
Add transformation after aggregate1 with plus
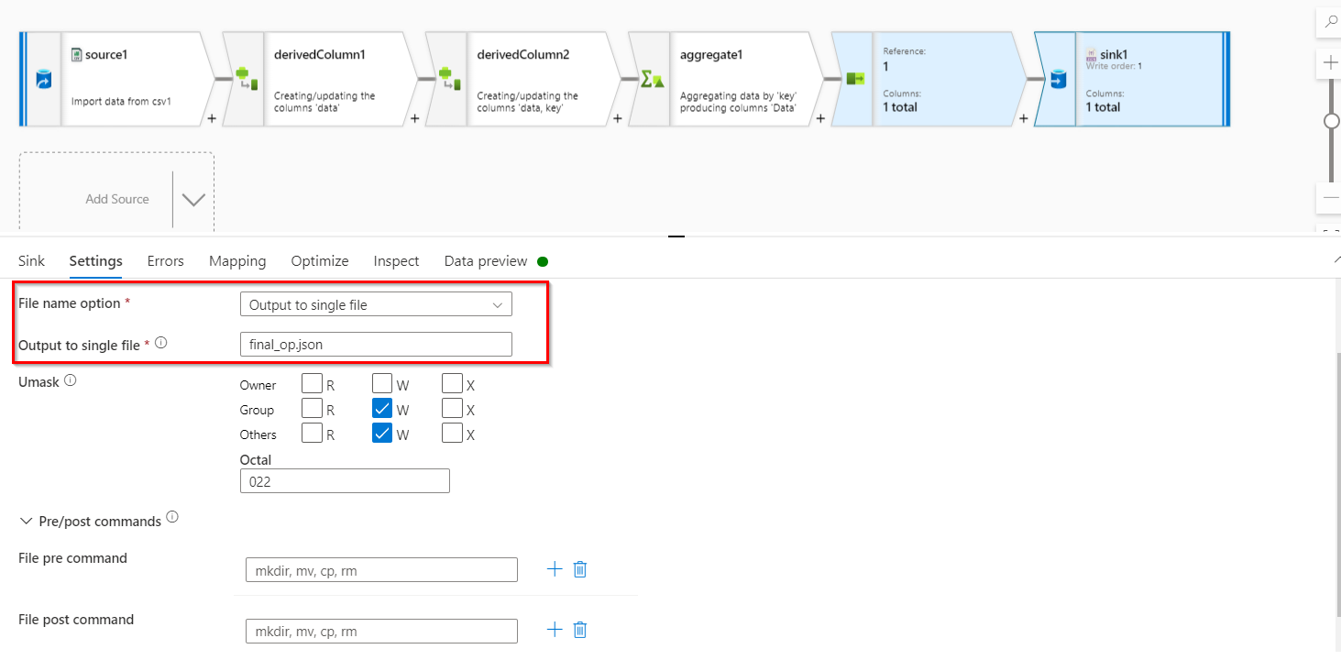pyautogui.click(x=820, y=118)
